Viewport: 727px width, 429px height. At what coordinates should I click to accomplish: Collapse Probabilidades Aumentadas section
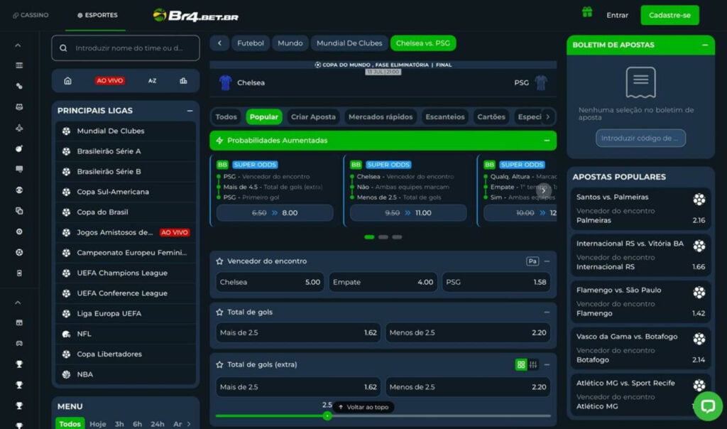[x=547, y=141]
